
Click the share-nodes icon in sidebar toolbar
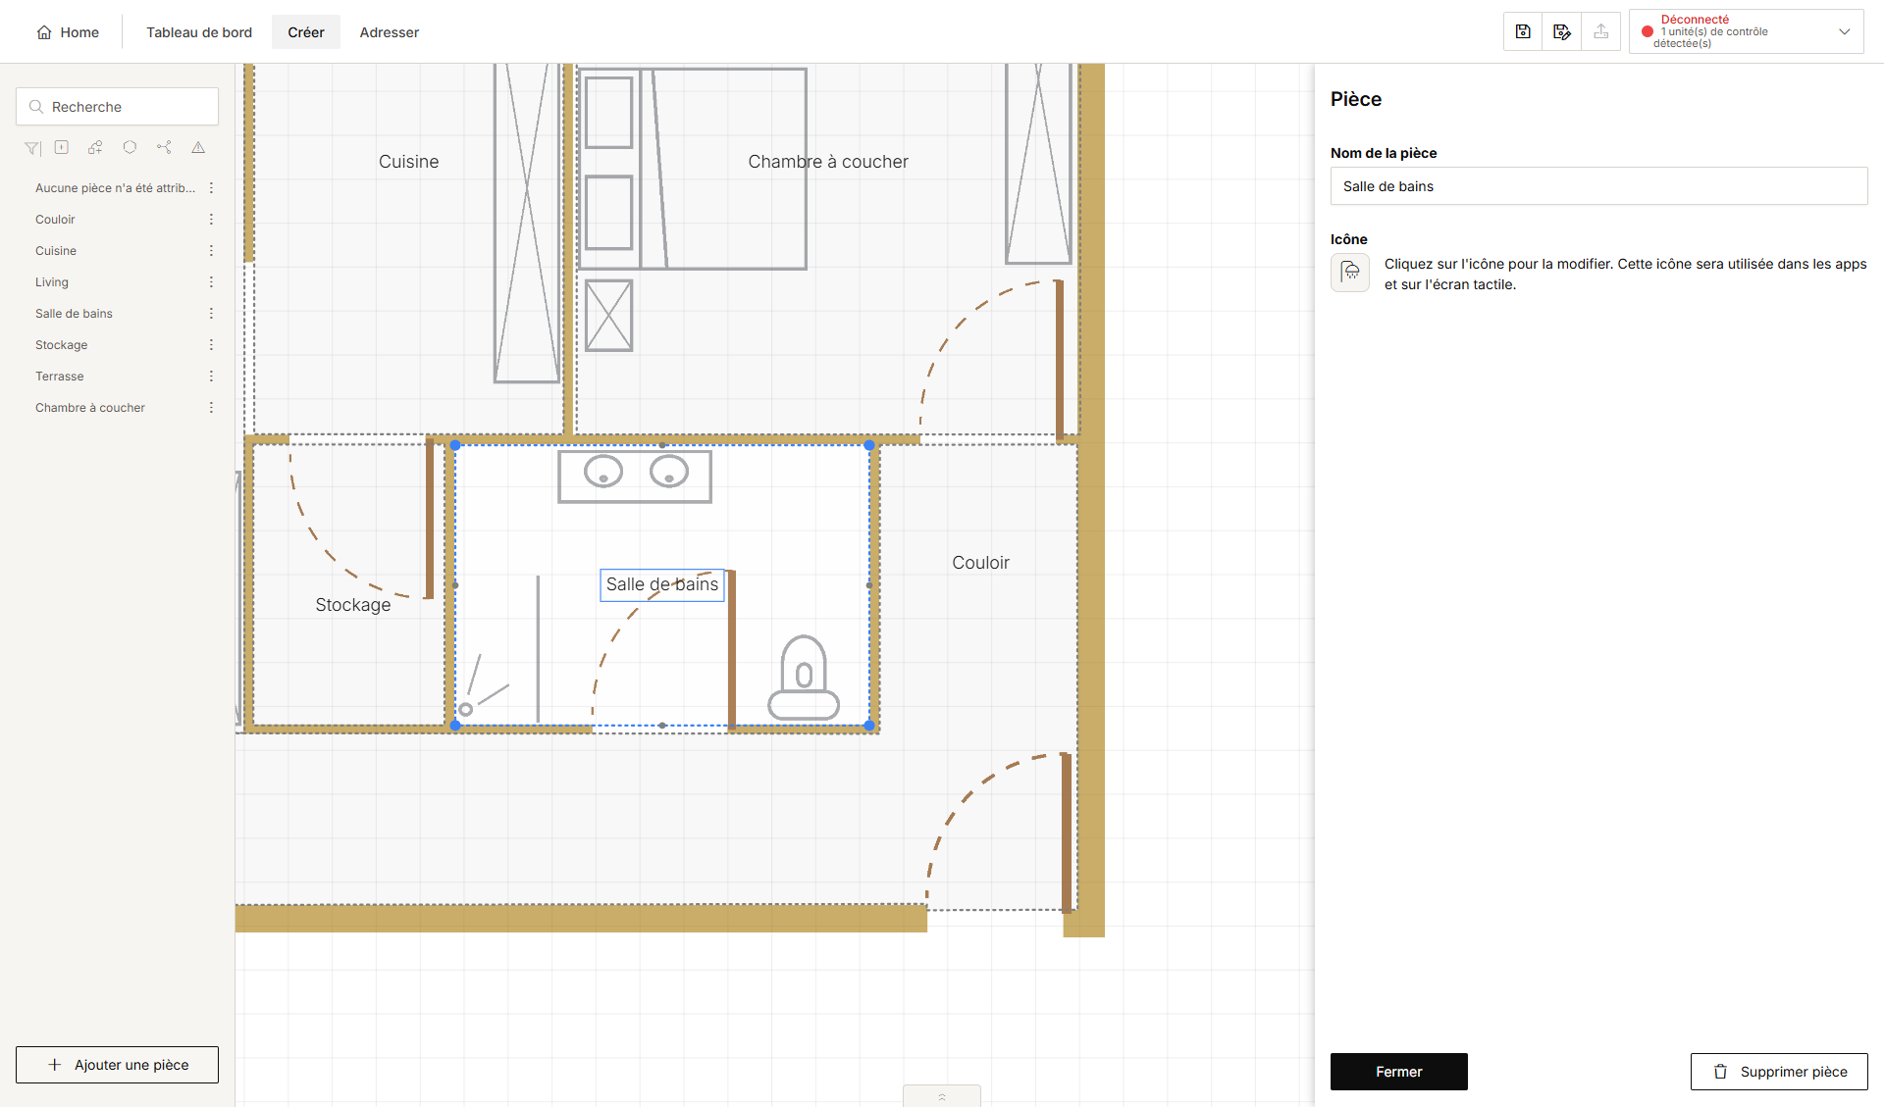click(164, 147)
